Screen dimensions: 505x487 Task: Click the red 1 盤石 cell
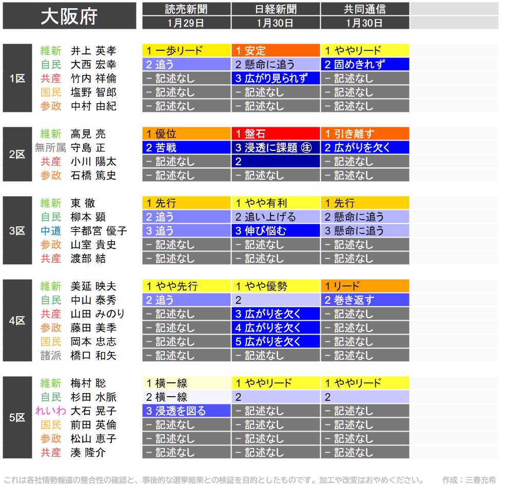coord(276,134)
